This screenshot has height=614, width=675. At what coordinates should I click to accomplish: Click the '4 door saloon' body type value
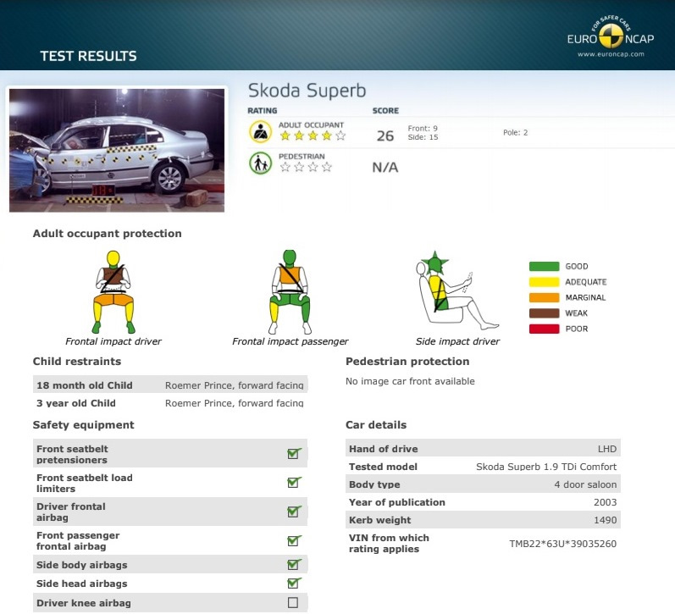[585, 484]
